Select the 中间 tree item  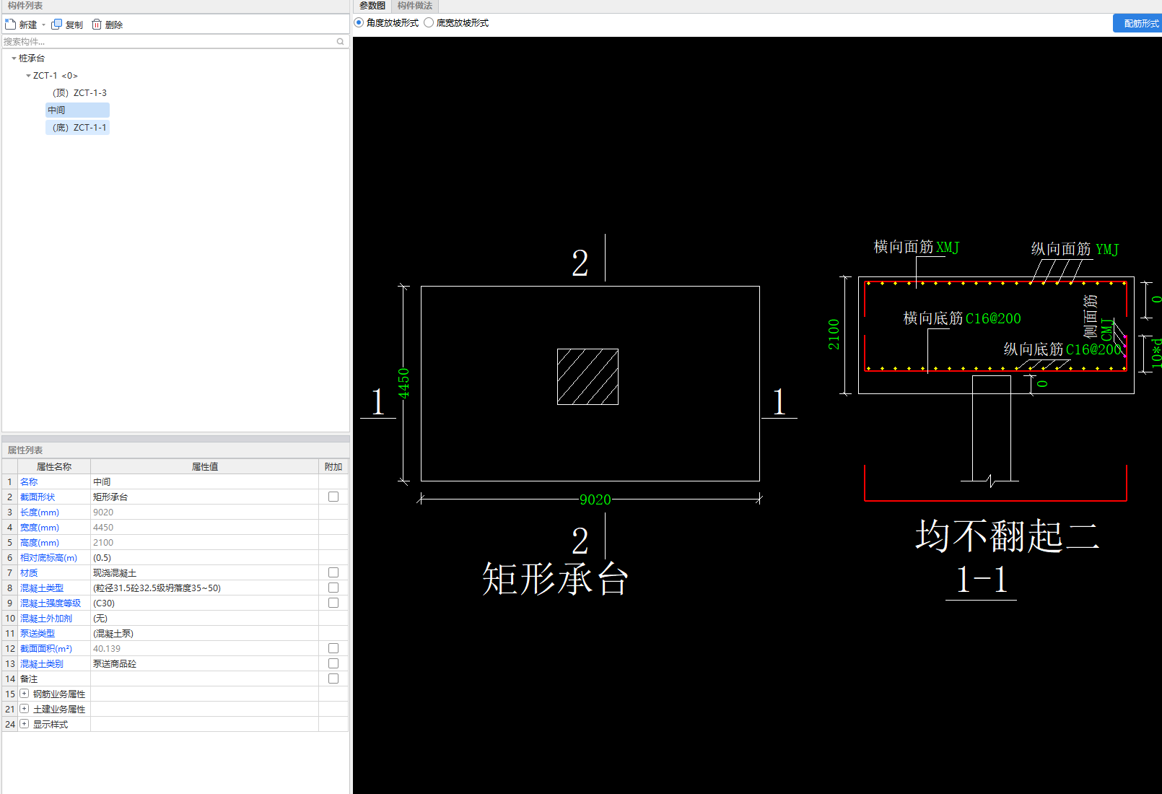(77, 110)
